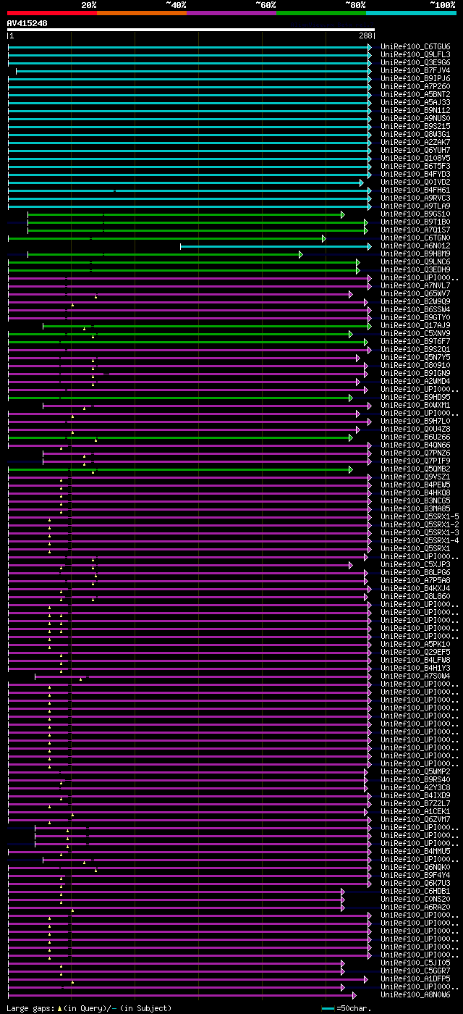Click the green alignment bar for UniRef100_B9GS10
This screenshot has height=1014, width=463.
click(186, 214)
